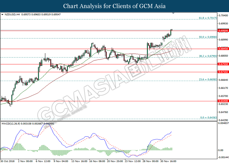Select the Chart Analysis for Clients heading

click(114, 6)
